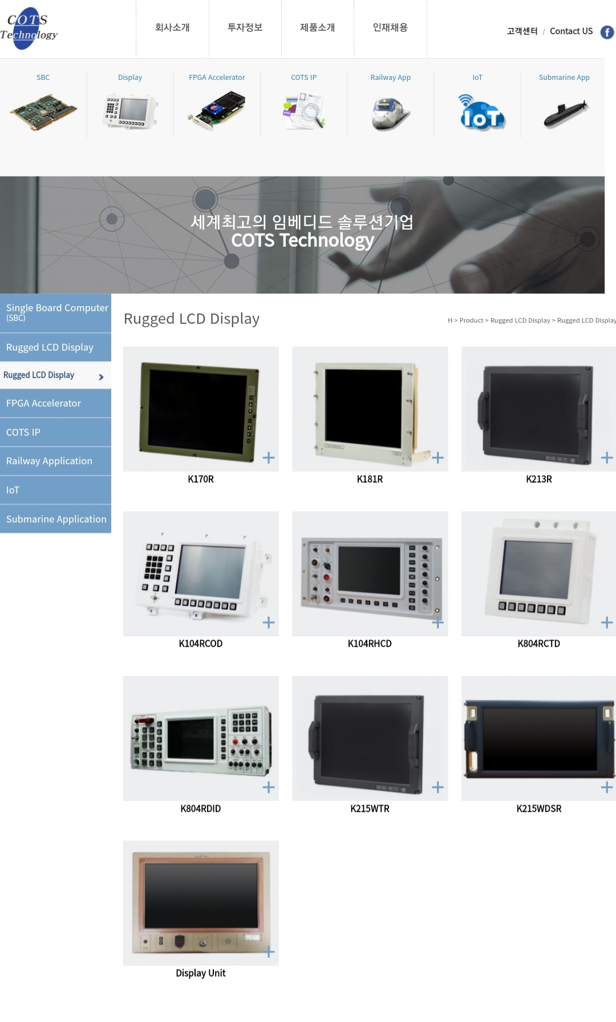
Task: Click the Submarine App submarine icon
Action: [565, 114]
